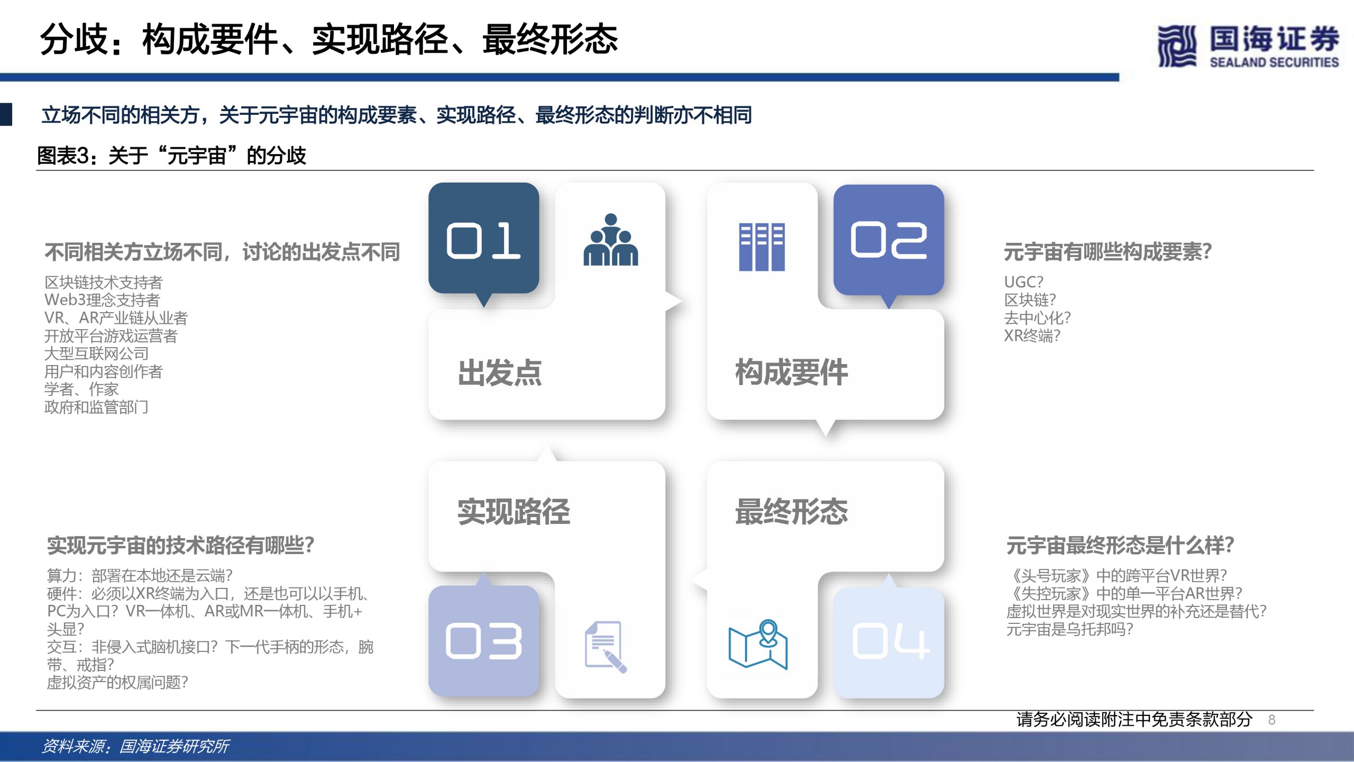The width and height of the screenshot is (1354, 762).
Task: Click the figure caption 图表3：关于“元宇宙”的分歧
Action: click(172, 156)
